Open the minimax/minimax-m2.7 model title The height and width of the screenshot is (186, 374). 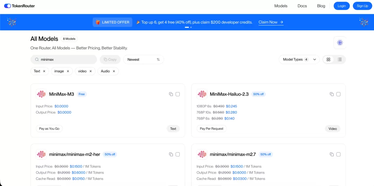pyautogui.click(x=233, y=154)
